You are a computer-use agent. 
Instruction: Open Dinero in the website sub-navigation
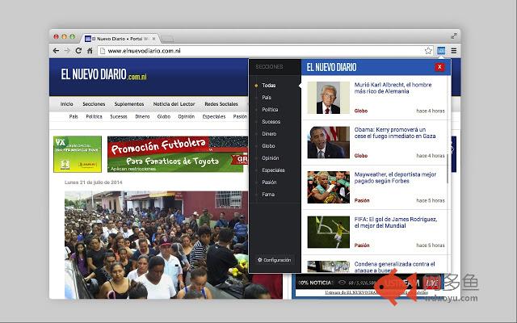[142, 116]
